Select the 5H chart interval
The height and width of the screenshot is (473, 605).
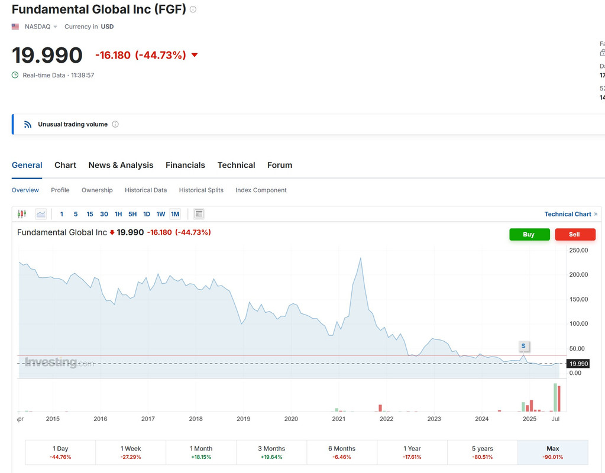[132, 214]
